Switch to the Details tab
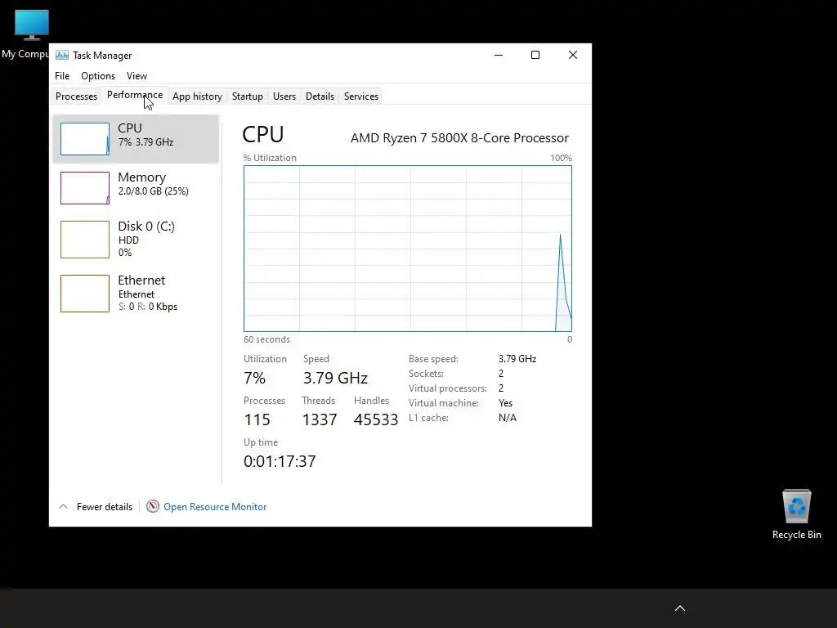The image size is (837, 628). [320, 96]
